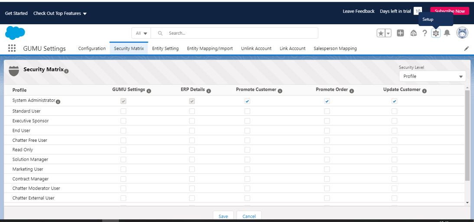
Task: Click the global actions plus icon
Action: pyautogui.click(x=400, y=33)
